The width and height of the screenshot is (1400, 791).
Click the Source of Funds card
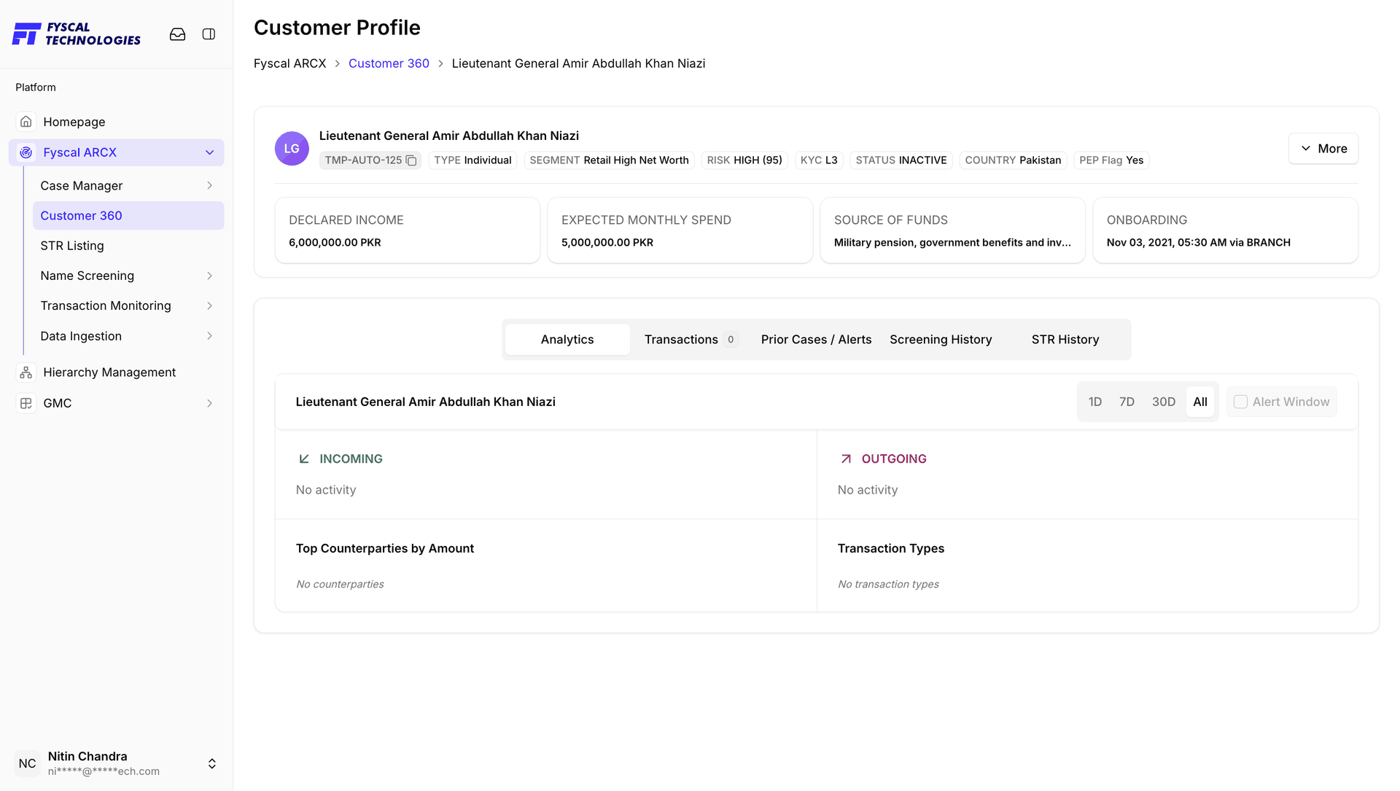coord(952,230)
